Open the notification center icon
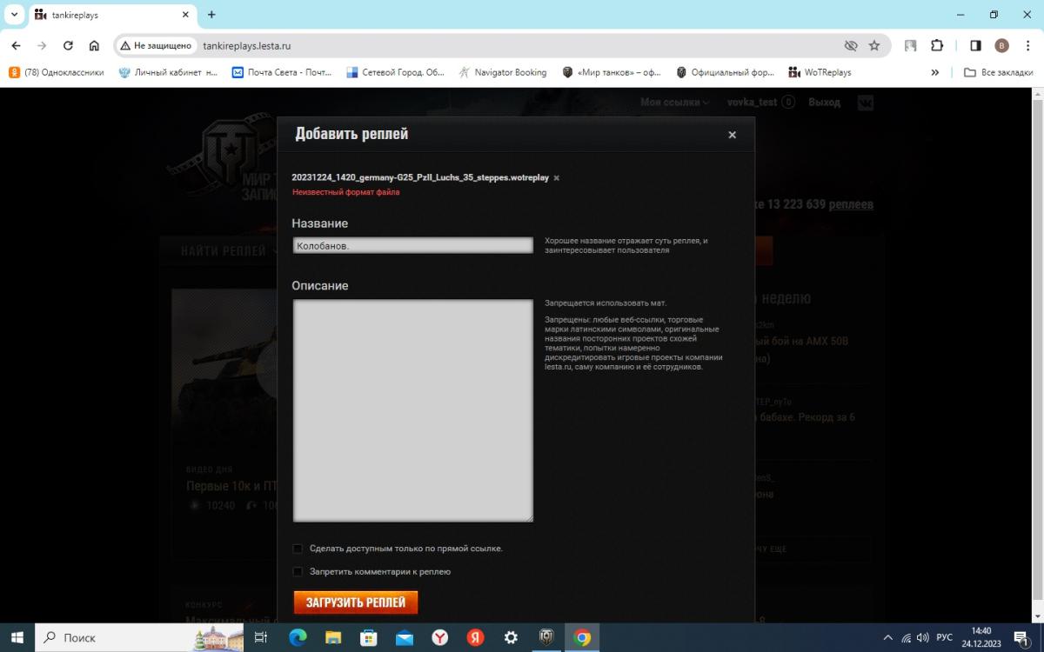 point(1021,637)
